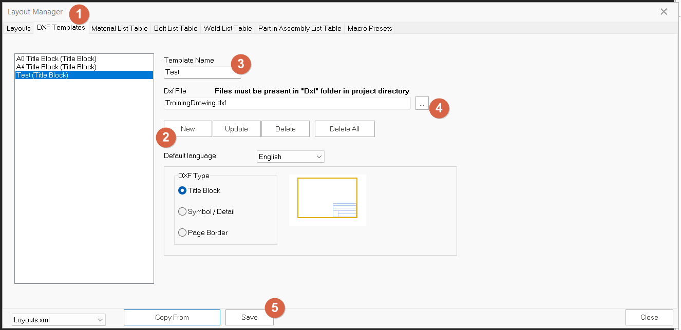Select the Title Block radio button
The width and height of the screenshot is (681, 330).
coord(182,190)
